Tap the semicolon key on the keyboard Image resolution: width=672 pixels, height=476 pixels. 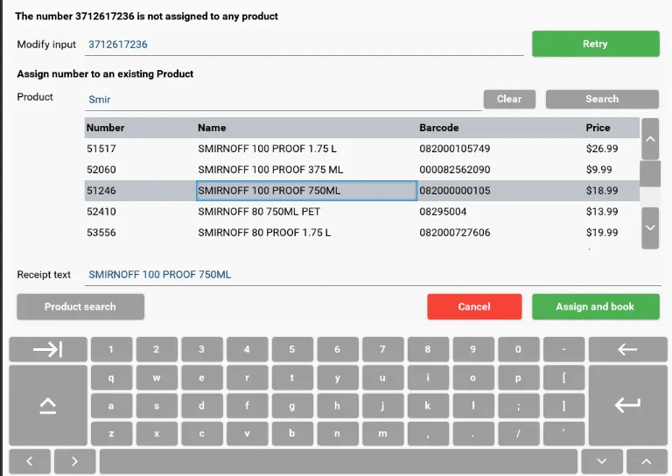(519, 406)
